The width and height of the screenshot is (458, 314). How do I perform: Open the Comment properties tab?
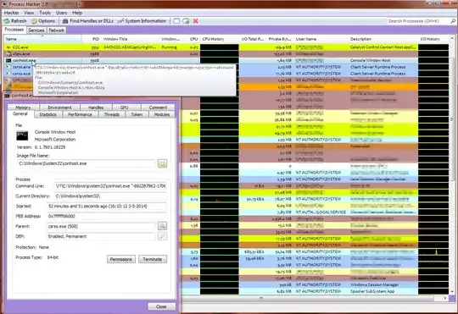click(x=158, y=107)
